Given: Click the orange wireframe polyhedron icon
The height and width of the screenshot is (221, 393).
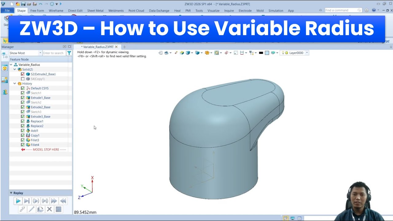Looking at the screenshot, I should [x=207, y=53].
